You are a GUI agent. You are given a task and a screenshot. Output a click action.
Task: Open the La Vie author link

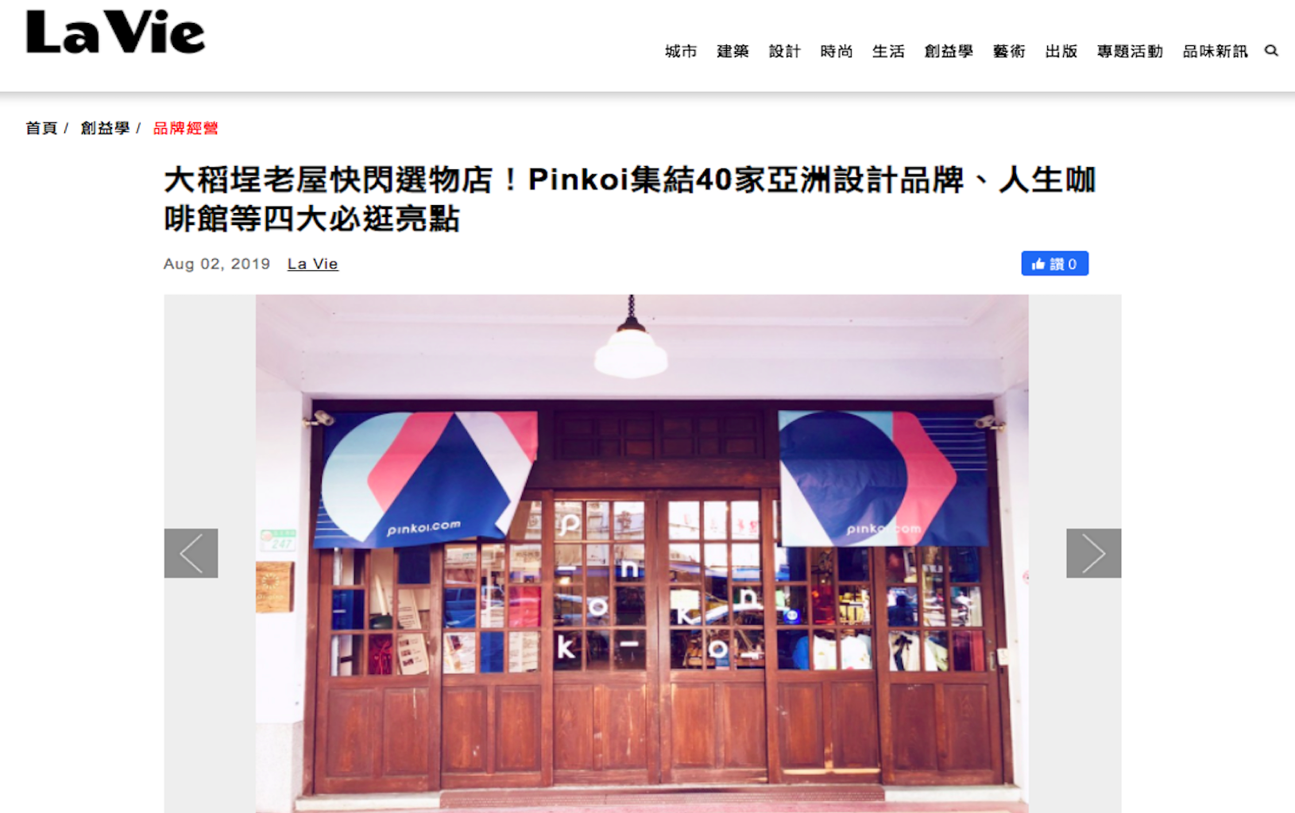pyautogui.click(x=312, y=264)
